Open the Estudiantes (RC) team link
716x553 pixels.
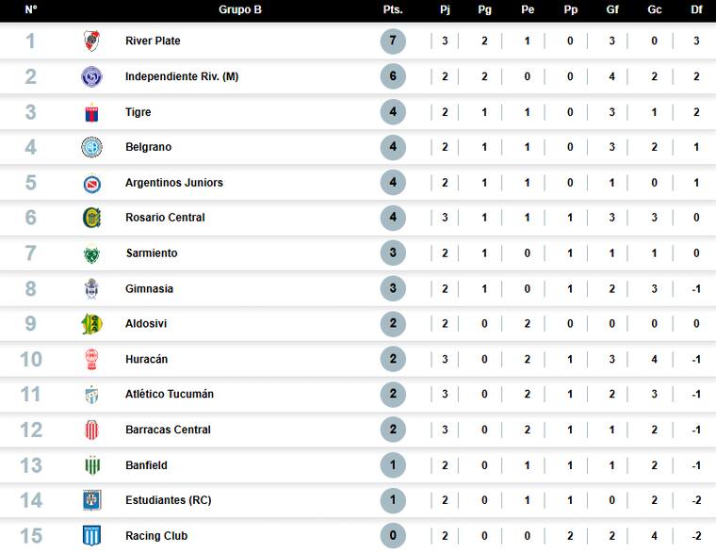(x=168, y=500)
